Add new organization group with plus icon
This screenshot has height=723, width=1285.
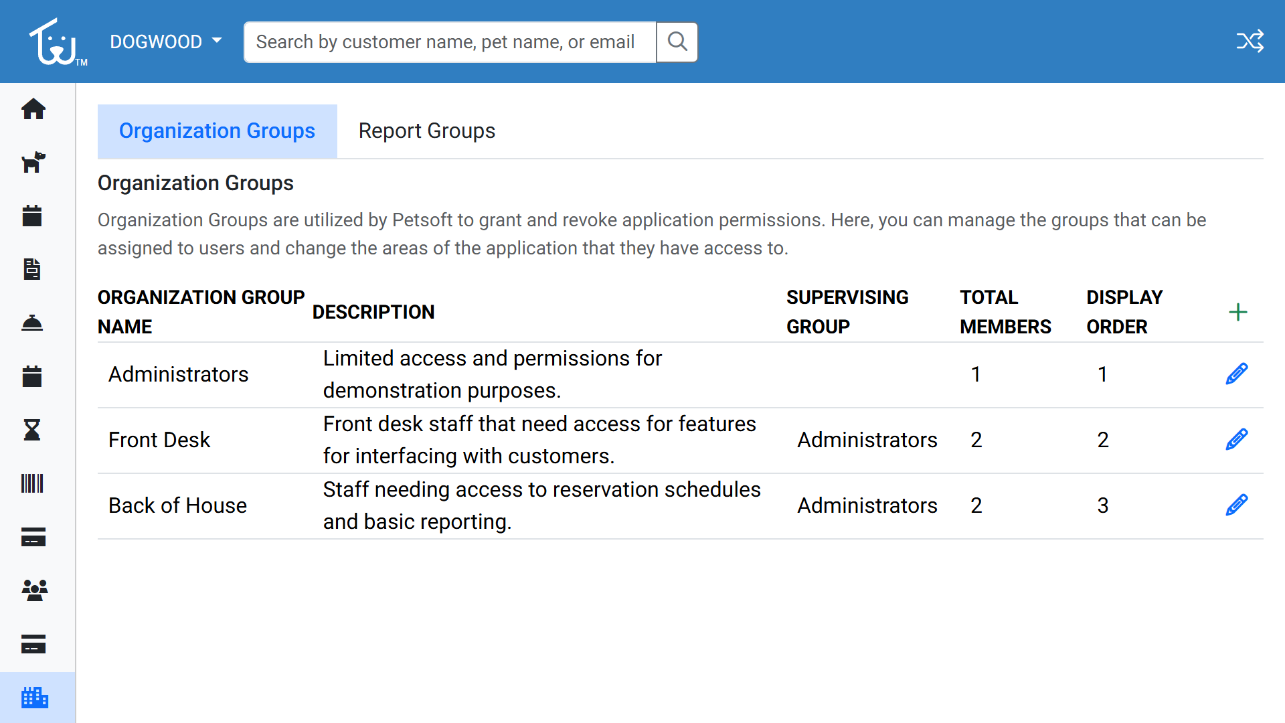coord(1237,312)
